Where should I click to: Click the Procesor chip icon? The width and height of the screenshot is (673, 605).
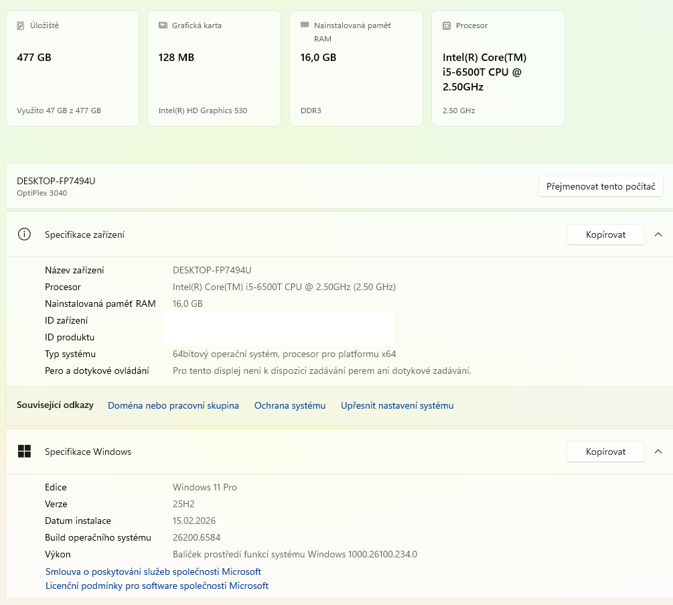pyautogui.click(x=447, y=25)
